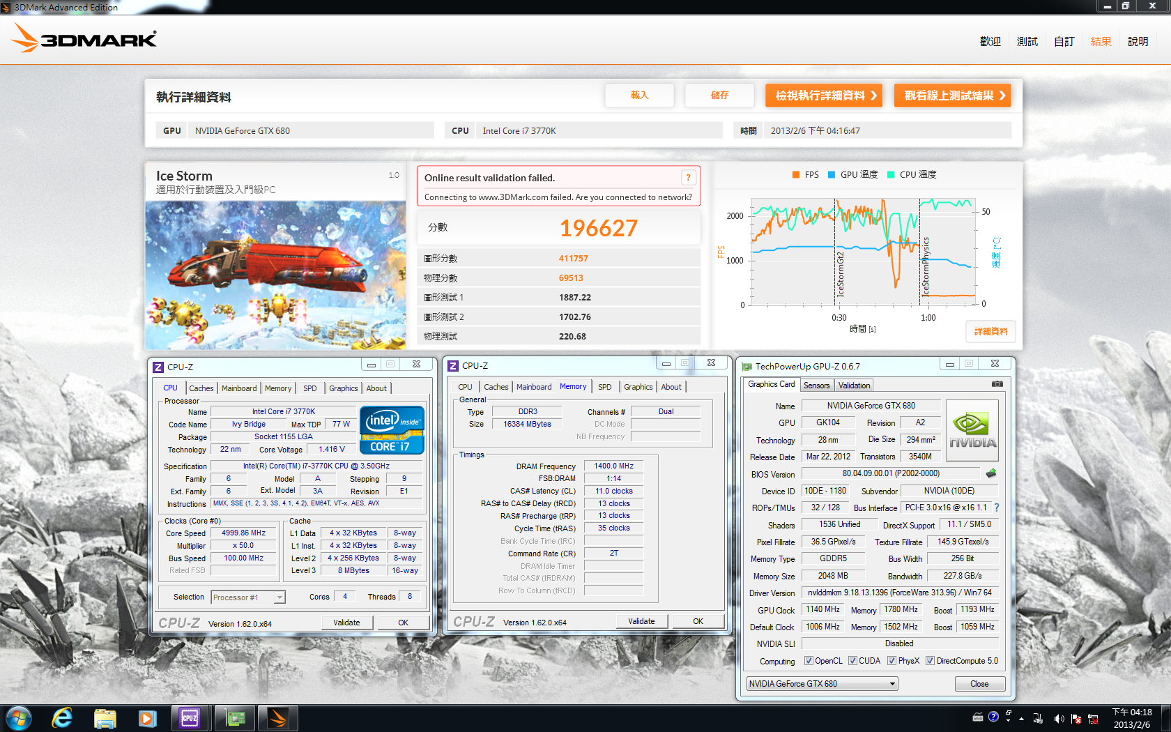Click the 儲存 save button
The image size is (1171, 732).
coord(720,96)
